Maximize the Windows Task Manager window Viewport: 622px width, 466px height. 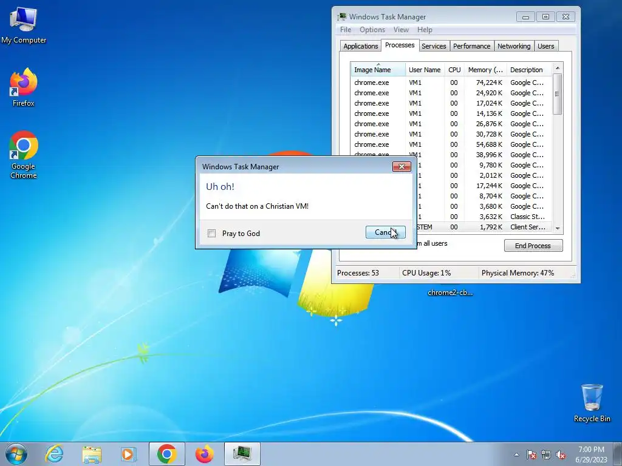[x=546, y=16]
